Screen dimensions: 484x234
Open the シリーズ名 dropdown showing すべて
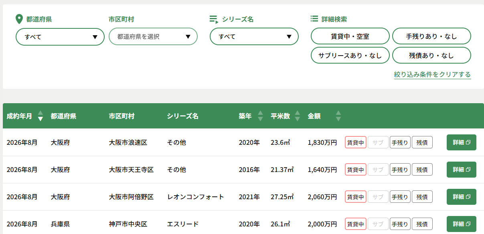pyautogui.click(x=254, y=37)
